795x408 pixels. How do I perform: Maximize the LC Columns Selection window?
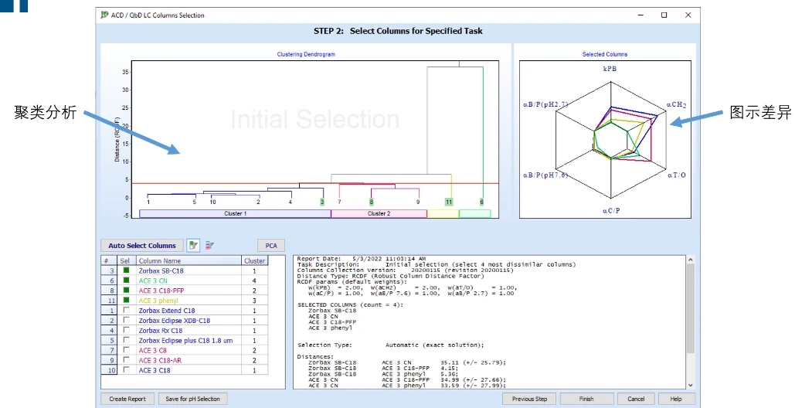664,15
